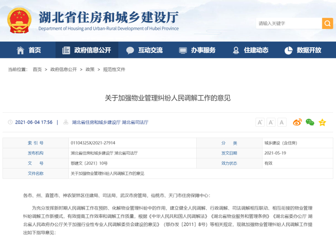Increase font size with A+ button
The image size is (336, 239).
click(x=260, y=122)
